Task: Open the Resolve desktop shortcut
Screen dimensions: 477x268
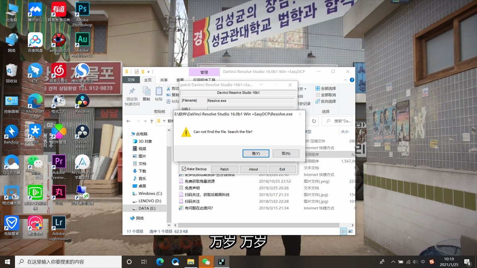Action: pyautogui.click(x=82, y=104)
